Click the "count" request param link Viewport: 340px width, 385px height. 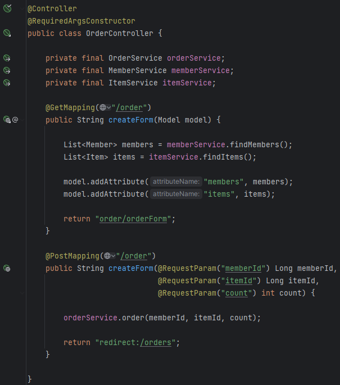click(237, 293)
